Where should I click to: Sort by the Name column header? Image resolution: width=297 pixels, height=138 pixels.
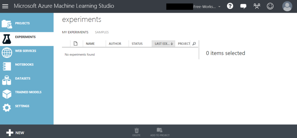(x=94, y=43)
